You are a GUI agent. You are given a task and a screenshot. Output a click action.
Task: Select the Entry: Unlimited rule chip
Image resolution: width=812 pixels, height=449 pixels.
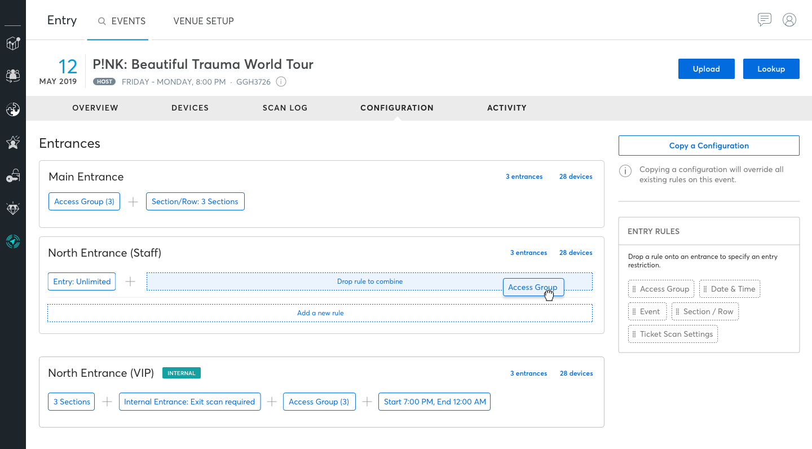pyautogui.click(x=81, y=281)
